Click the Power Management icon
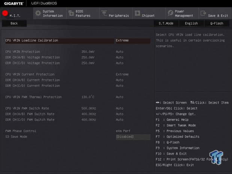The width and height of the screenshot is (232, 174). pyautogui.click(x=171, y=13)
